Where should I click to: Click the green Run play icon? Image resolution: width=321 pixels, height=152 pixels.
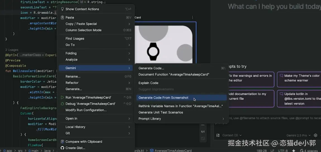coord(63,97)
